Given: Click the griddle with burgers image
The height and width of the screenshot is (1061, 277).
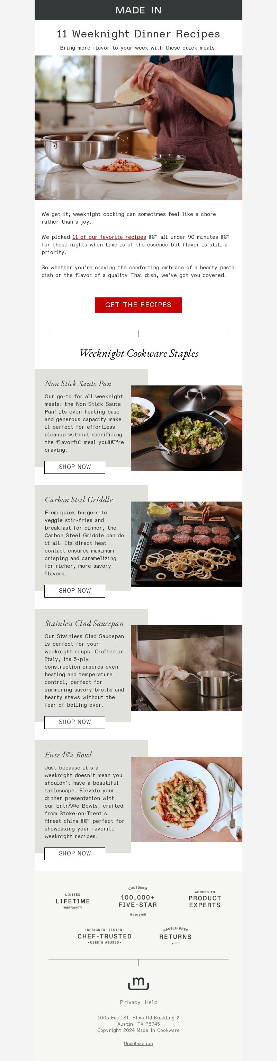Looking at the screenshot, I should [x=186, y=544].
